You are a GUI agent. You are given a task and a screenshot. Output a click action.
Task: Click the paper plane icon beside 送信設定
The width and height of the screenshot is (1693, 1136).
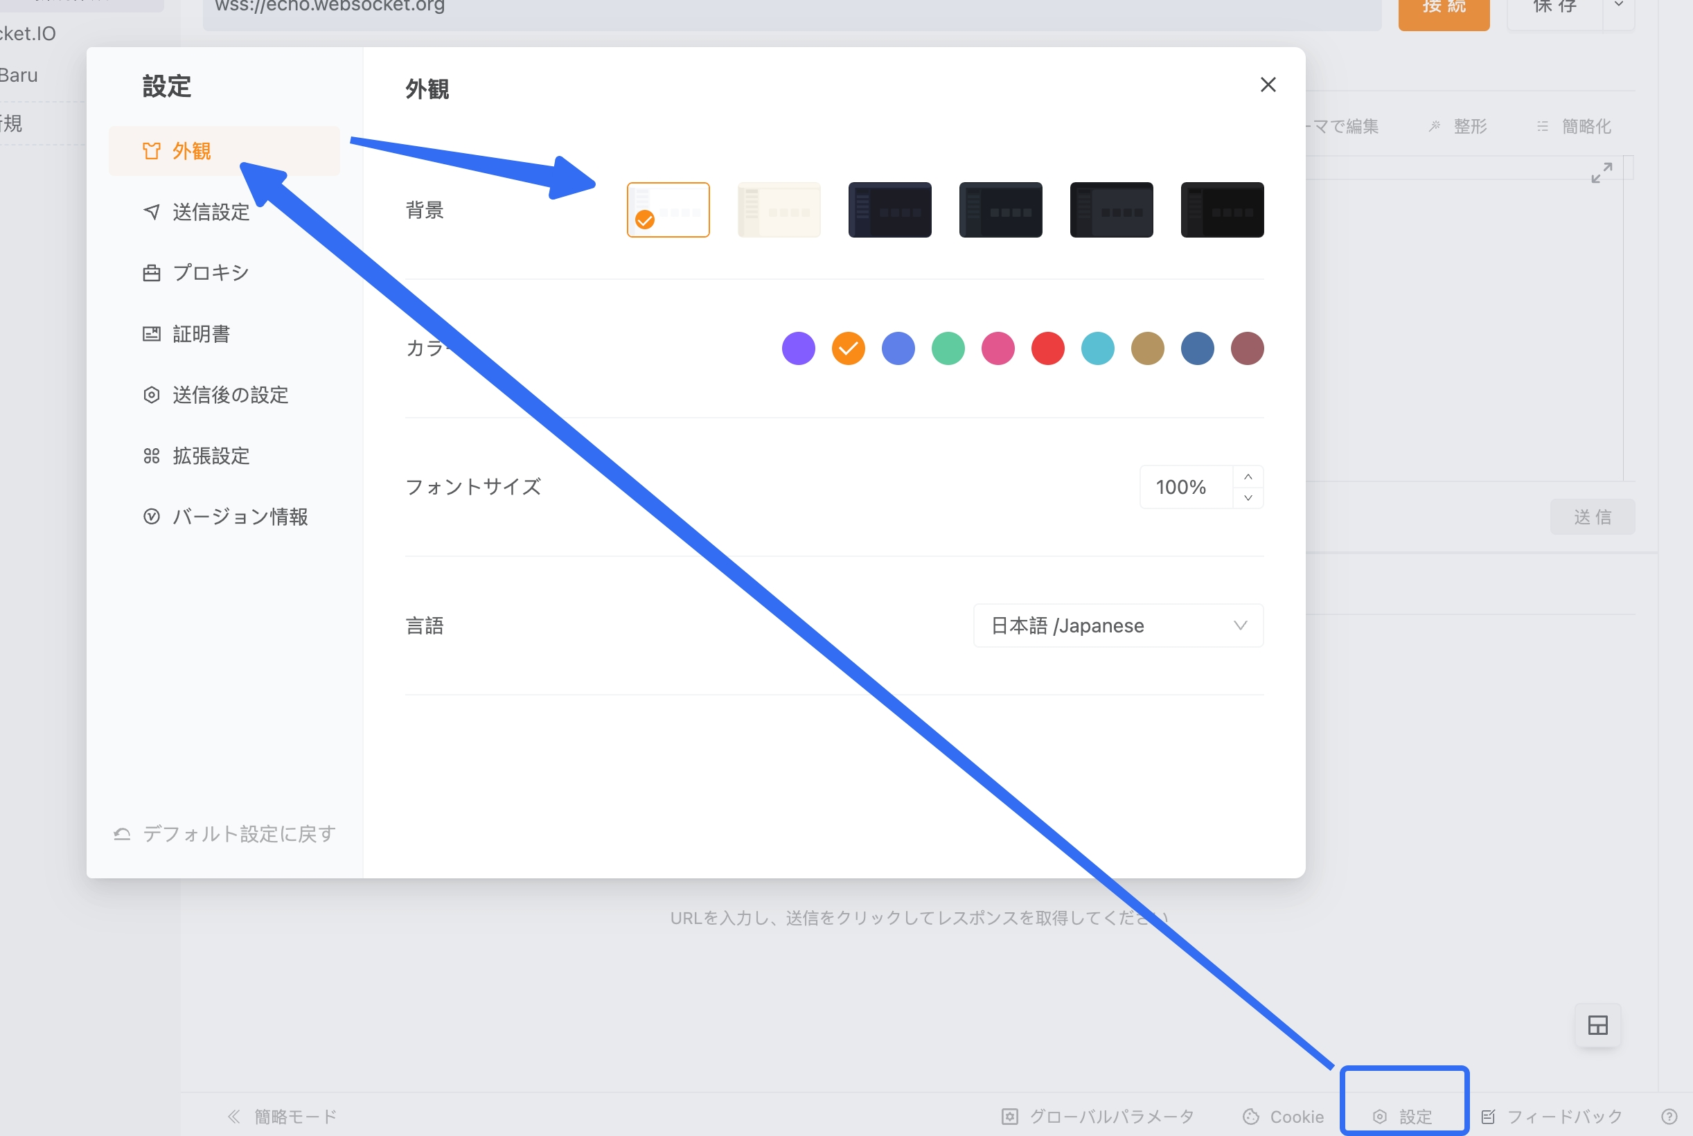(x=152, y=211)
